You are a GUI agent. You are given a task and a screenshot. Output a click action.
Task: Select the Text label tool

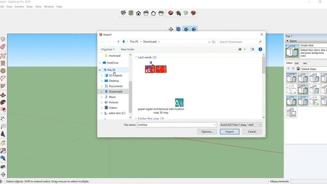click(x=3, y=126)
